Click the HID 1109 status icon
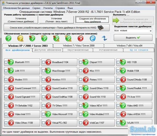157x136 pixels. tap(123, 62)
